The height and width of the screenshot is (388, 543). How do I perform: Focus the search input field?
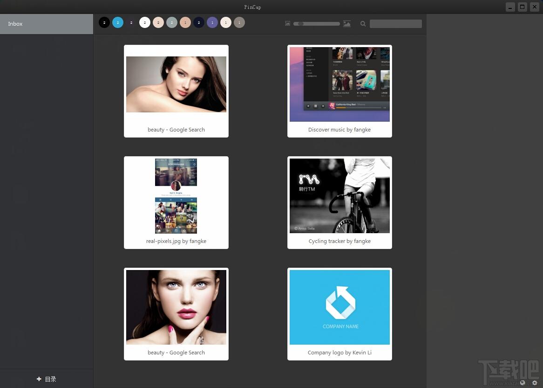pos(396,24)
